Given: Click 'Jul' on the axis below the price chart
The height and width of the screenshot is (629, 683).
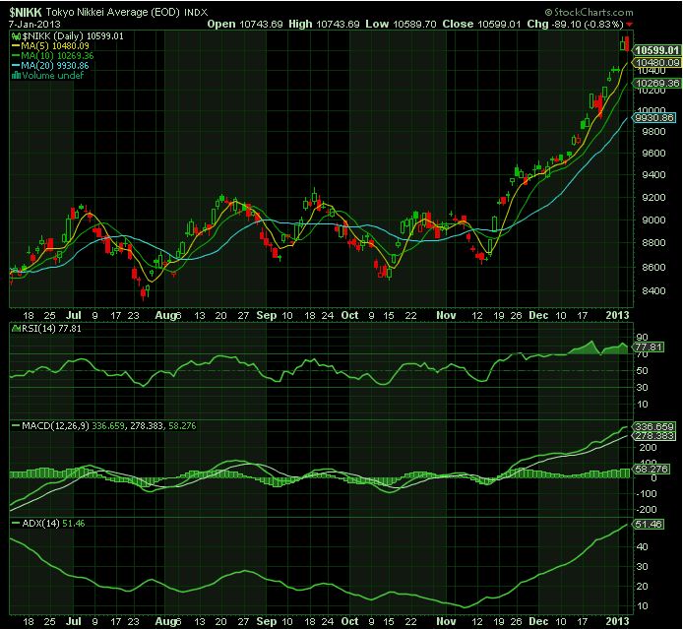Looking at the screenshot, I should 74,315.
